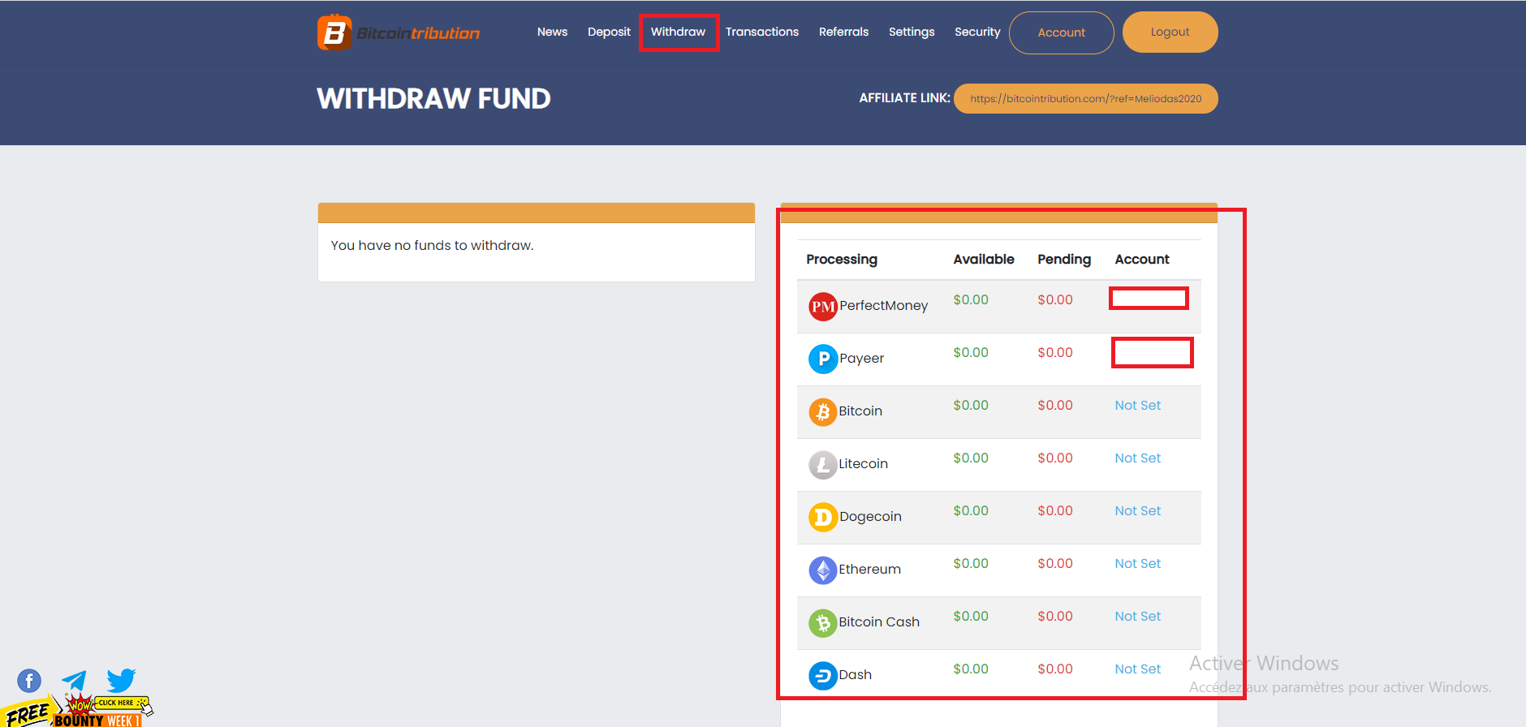Click the PerfectMoney red PM icon
The image size is (1526, 727).
tap(823, 307)
